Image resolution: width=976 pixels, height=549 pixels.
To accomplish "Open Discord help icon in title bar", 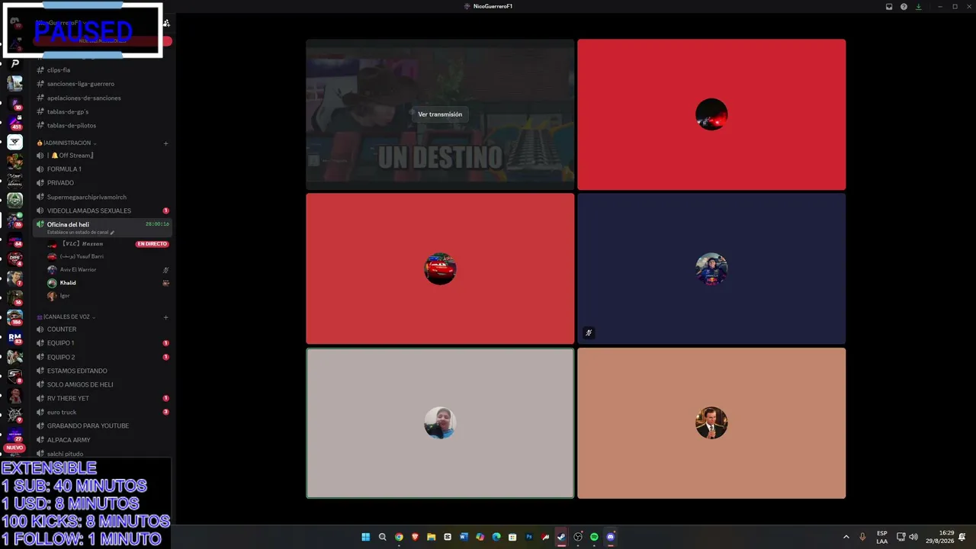I will pos(904,7).
